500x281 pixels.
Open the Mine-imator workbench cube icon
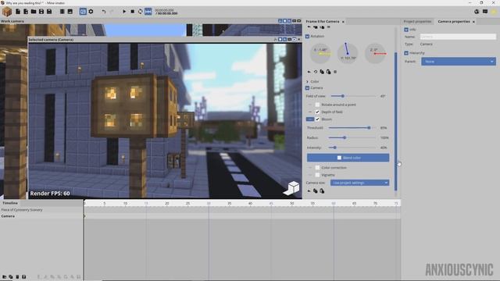(x=7, y=12)
